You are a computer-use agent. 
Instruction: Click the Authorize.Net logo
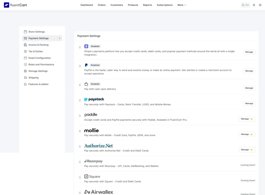(99, 146)
